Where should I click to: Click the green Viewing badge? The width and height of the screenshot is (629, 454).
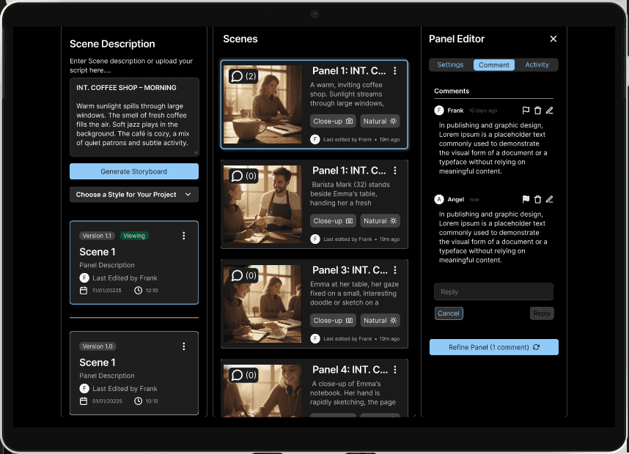coord(134,236)
